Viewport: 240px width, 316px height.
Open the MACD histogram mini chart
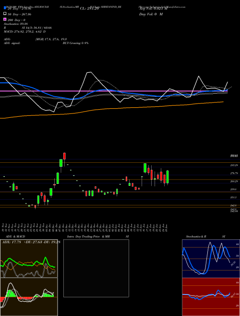point(29,297)
